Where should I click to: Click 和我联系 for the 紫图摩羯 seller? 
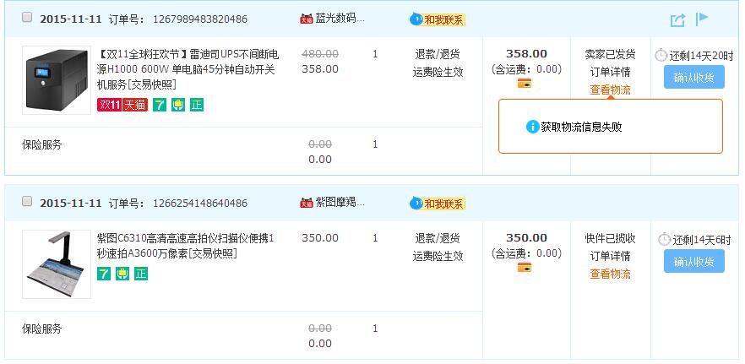click(438, 204)
